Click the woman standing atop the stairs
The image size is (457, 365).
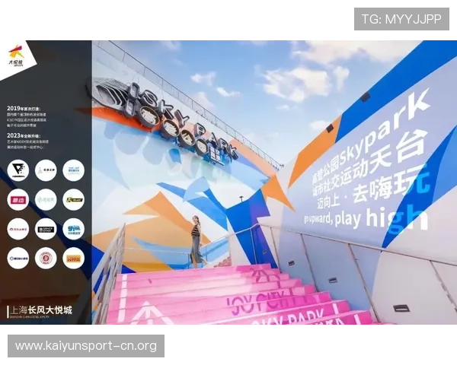(x=197, y=242)
